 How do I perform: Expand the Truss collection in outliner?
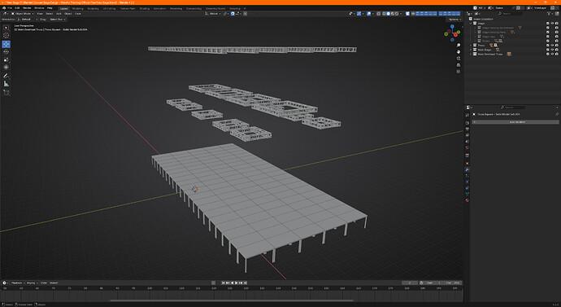pos(471,46)
